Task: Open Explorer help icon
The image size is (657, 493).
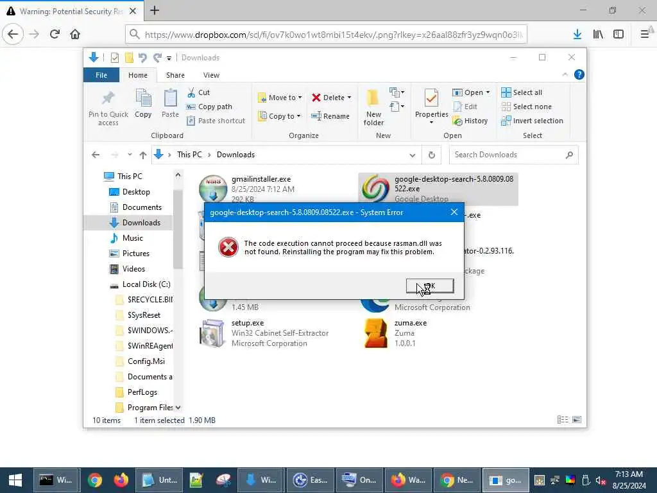Action: (579, 74)
